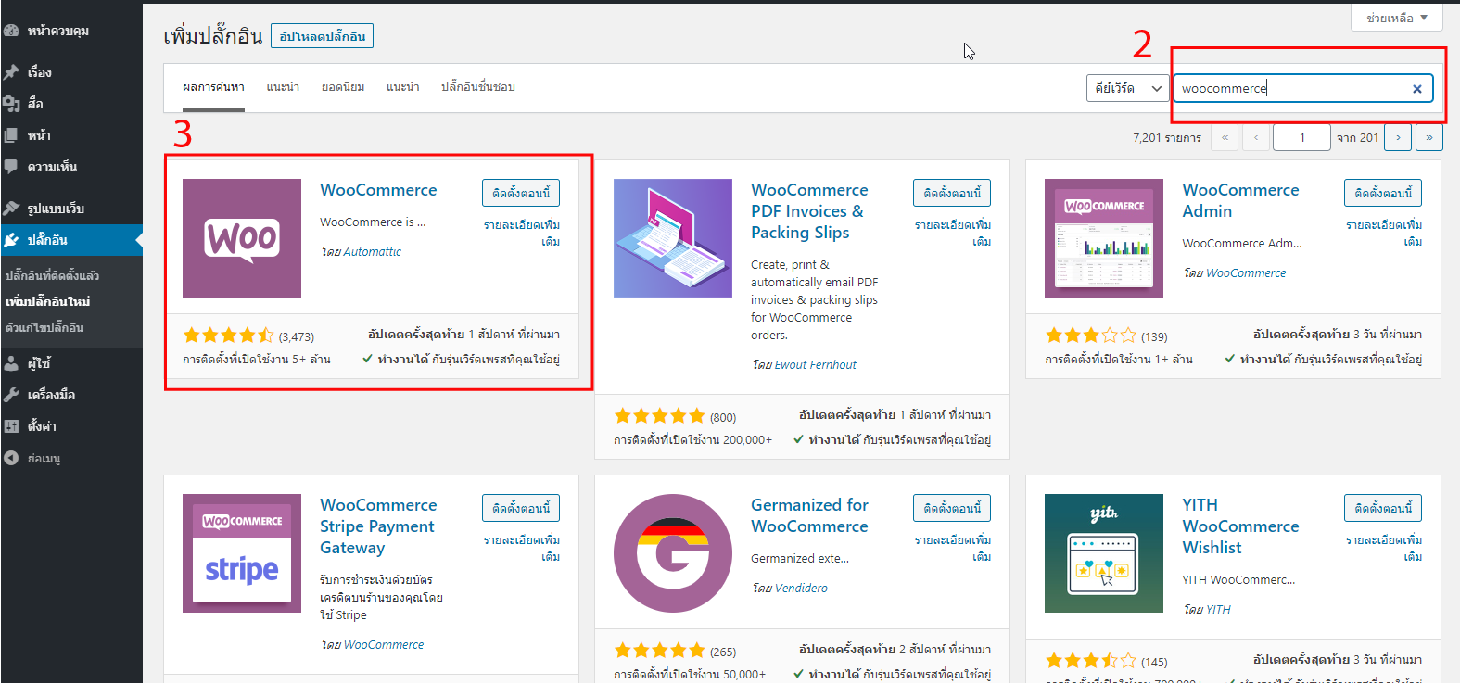Open ตัวแก้ไขปลั๊กอิน plugin editor submenu
This screenshot has height=684, width=1460.
click(x=44, y=327)
